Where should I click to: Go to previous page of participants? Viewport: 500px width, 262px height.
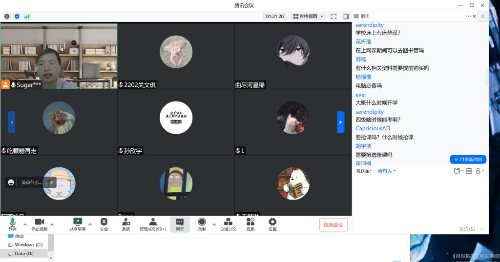12,122
